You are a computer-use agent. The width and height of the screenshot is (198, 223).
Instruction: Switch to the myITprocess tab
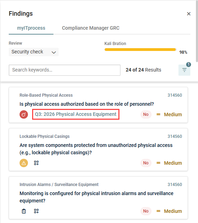pos(31,28)
